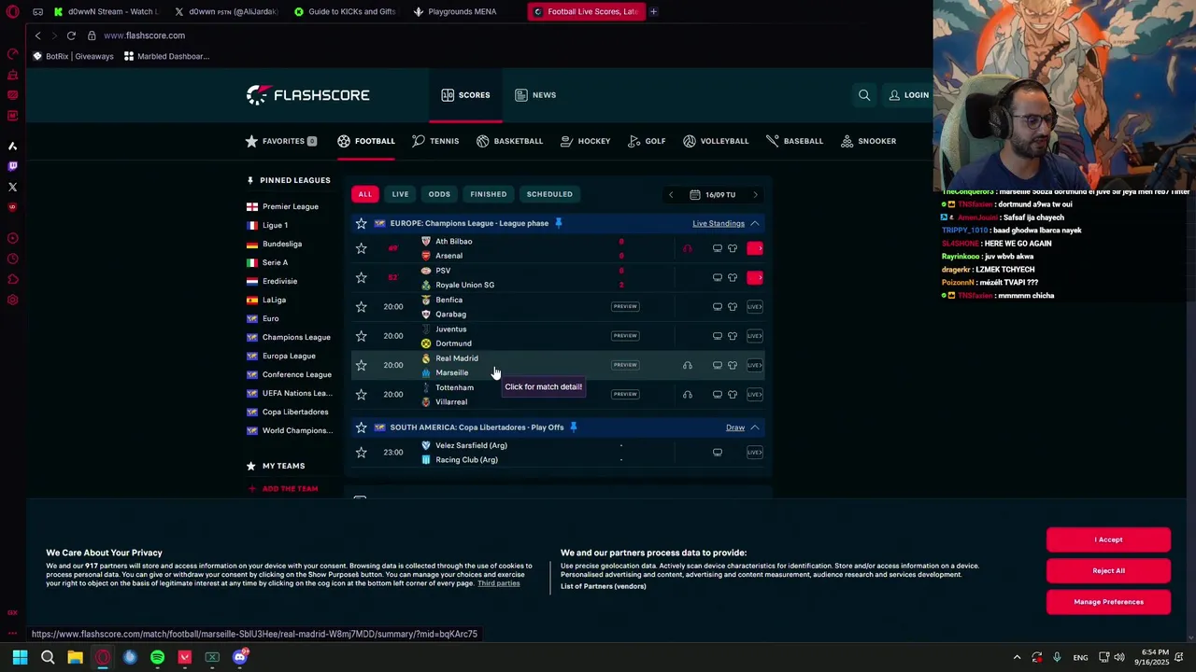
Task: Switch to Basketball sport
Action: [509, 141]
